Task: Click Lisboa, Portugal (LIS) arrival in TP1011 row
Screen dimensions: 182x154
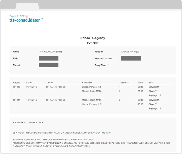Action: point(92,104)
